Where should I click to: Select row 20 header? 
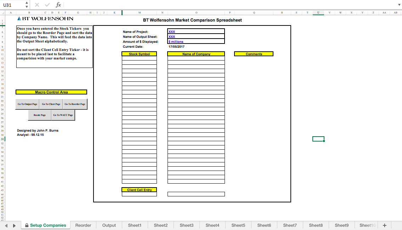click(2, 92)
